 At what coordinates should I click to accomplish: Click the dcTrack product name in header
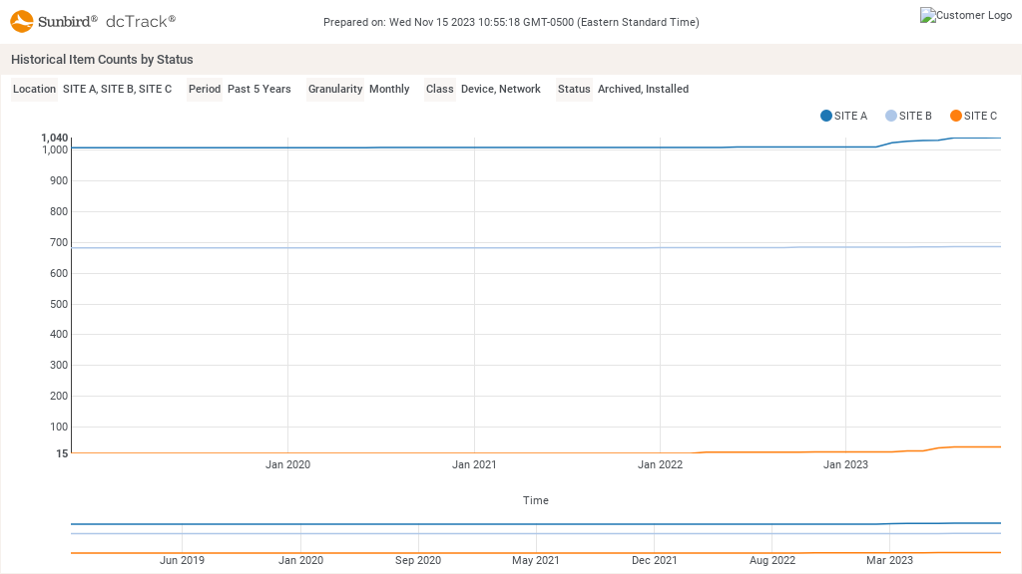point(140,21)
